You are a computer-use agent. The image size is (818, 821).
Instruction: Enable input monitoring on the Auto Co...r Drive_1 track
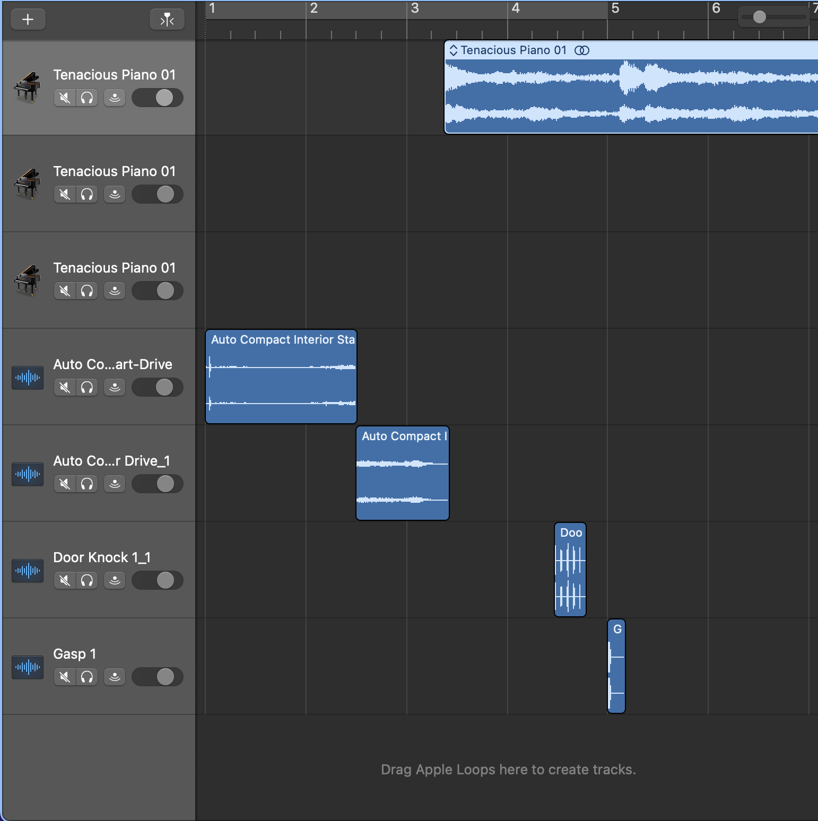[115, 484]
